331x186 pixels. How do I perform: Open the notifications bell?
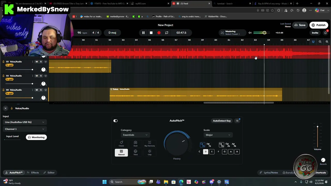coord(325,33)
